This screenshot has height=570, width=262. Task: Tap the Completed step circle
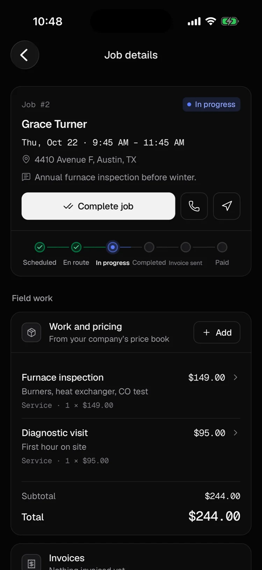point(149,247)
